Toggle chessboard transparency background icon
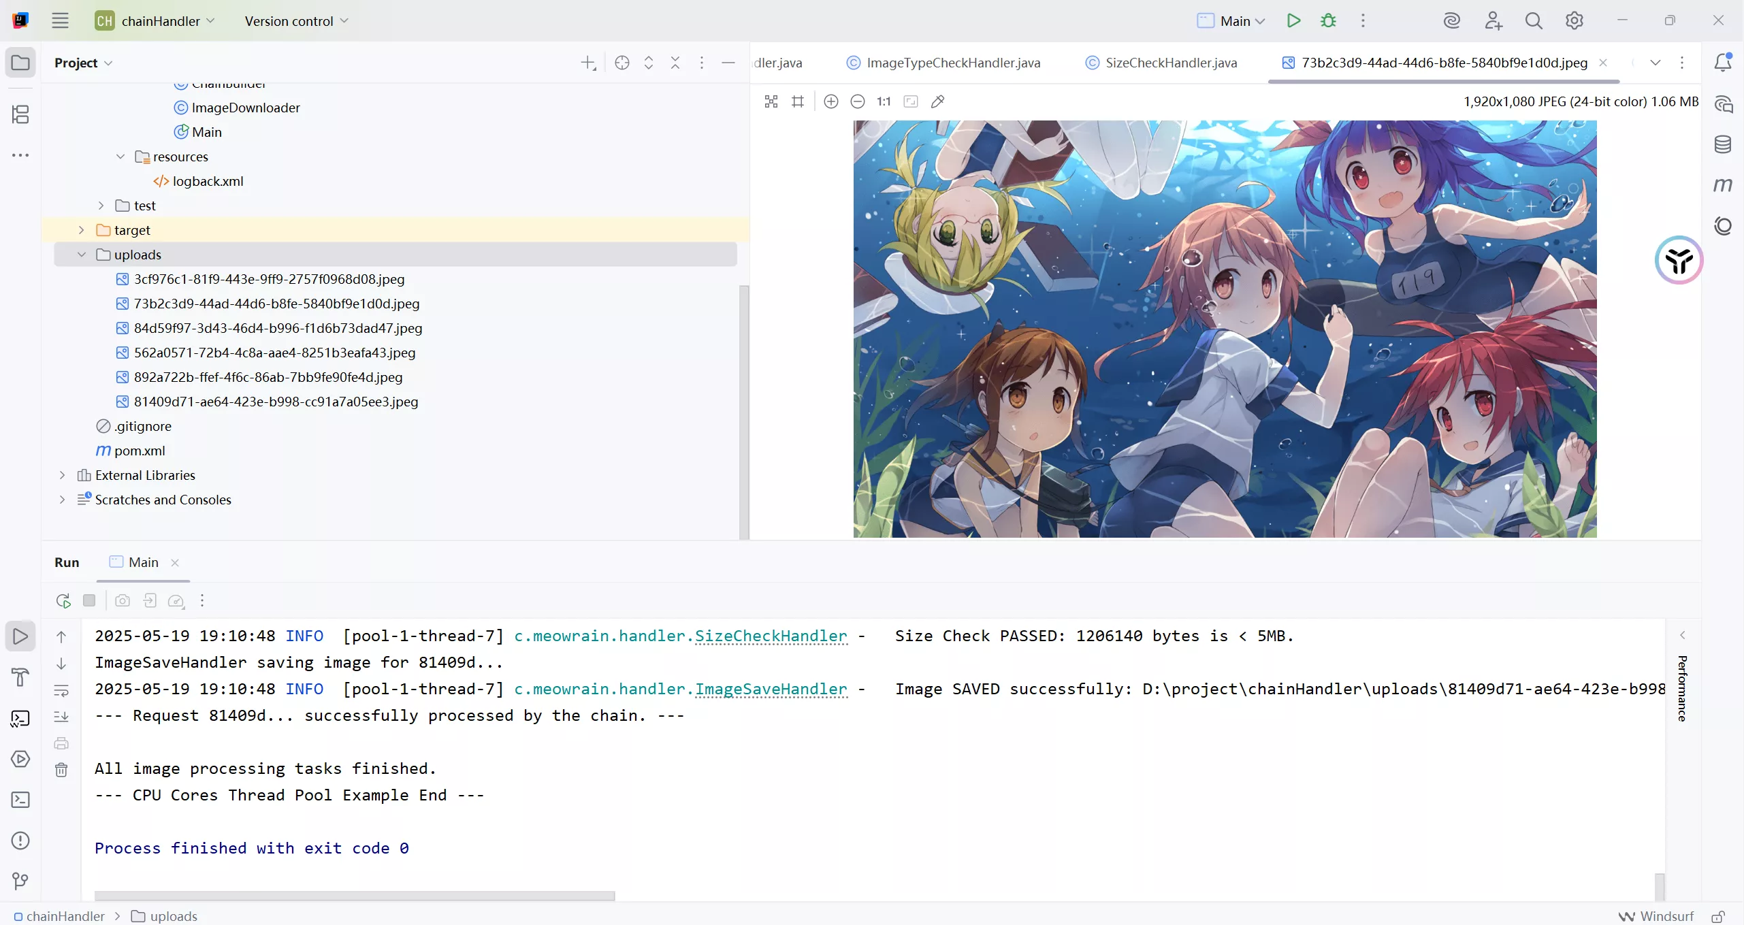Image resolution: width=1744 pixels, height=925 pixels. click(771, 101)
